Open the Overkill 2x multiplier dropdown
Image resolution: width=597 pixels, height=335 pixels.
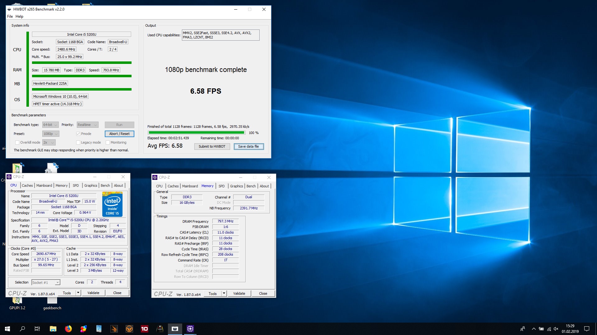pyautogui.click(x=49, y=142)
